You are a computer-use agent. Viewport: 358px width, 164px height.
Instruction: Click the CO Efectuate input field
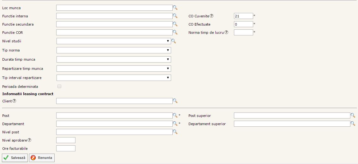tap(243, 24)
